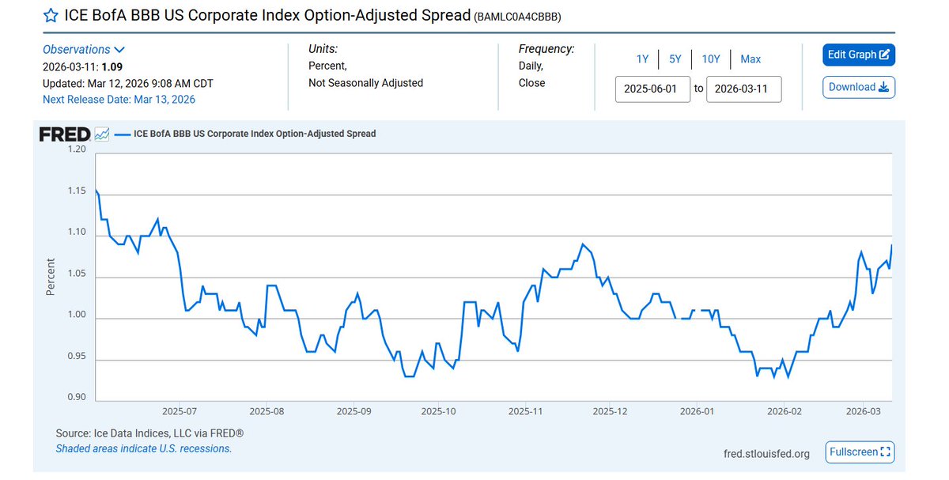
Task: Click the 2026-03-11: 1.09 observation value
Action: point(81,66)
